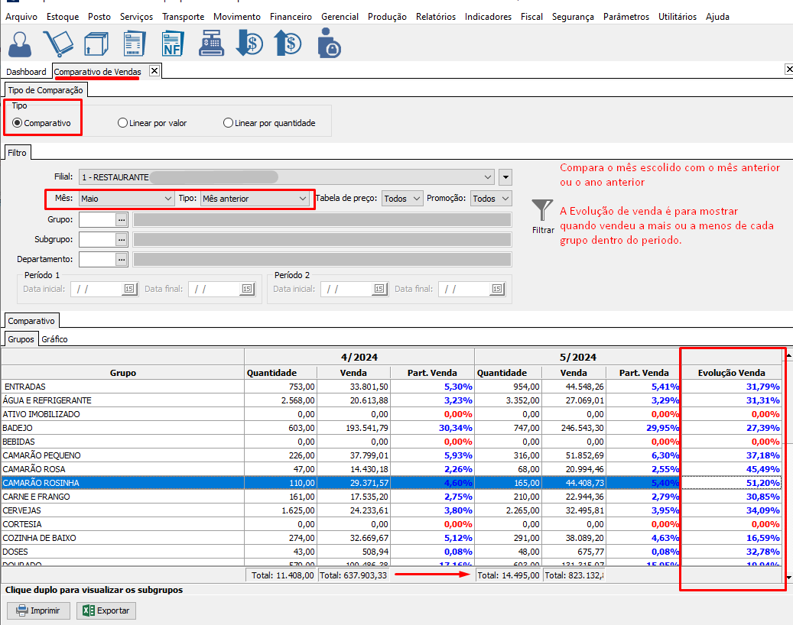793x625 pixels.
Task: Open the Mês dropdown showing Maio
Action: click(x=127, y=199)
